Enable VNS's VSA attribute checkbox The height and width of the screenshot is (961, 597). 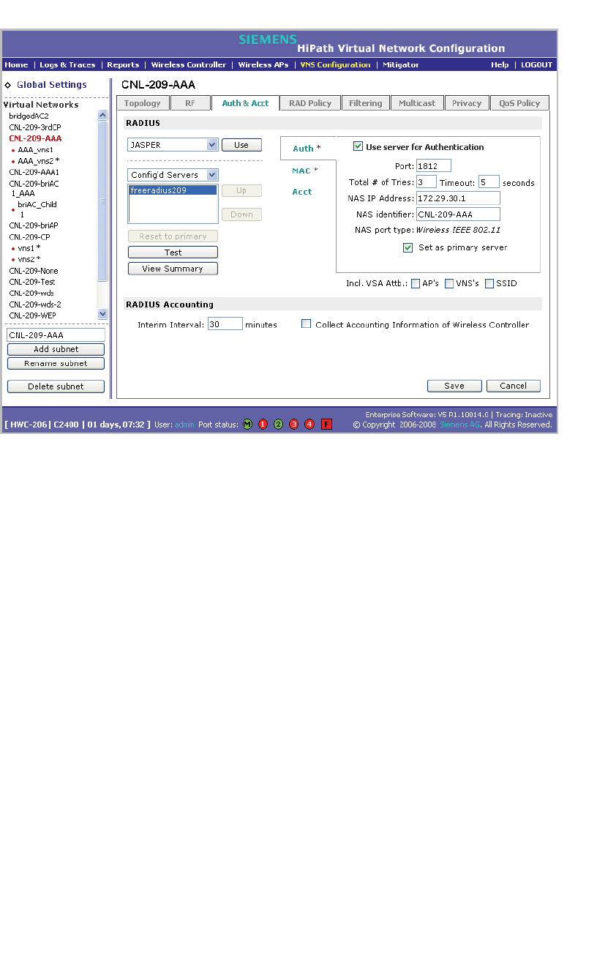click(449, 283)
